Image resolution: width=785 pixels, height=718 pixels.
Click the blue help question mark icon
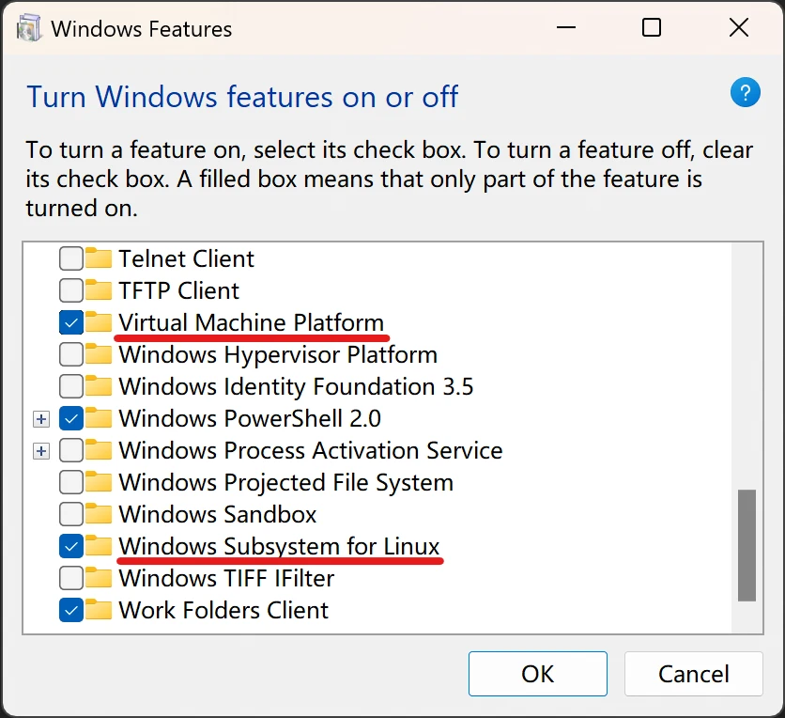click(x=745, y=92)
